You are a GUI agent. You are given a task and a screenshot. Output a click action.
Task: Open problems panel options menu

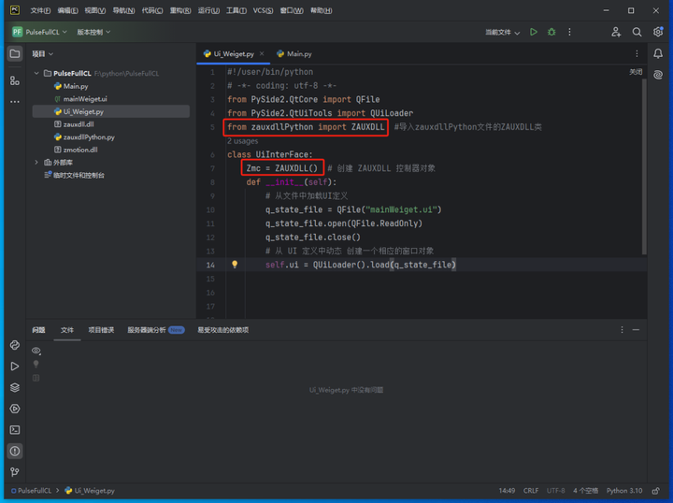pyautogui.click(x=622, y=330)
